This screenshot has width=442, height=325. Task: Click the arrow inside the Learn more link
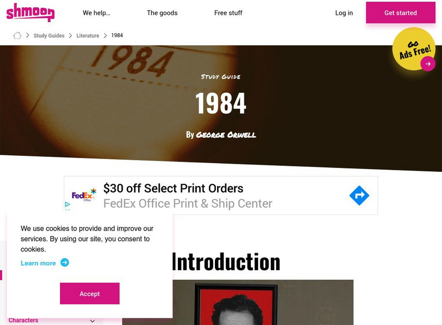(x=65, y=263)
